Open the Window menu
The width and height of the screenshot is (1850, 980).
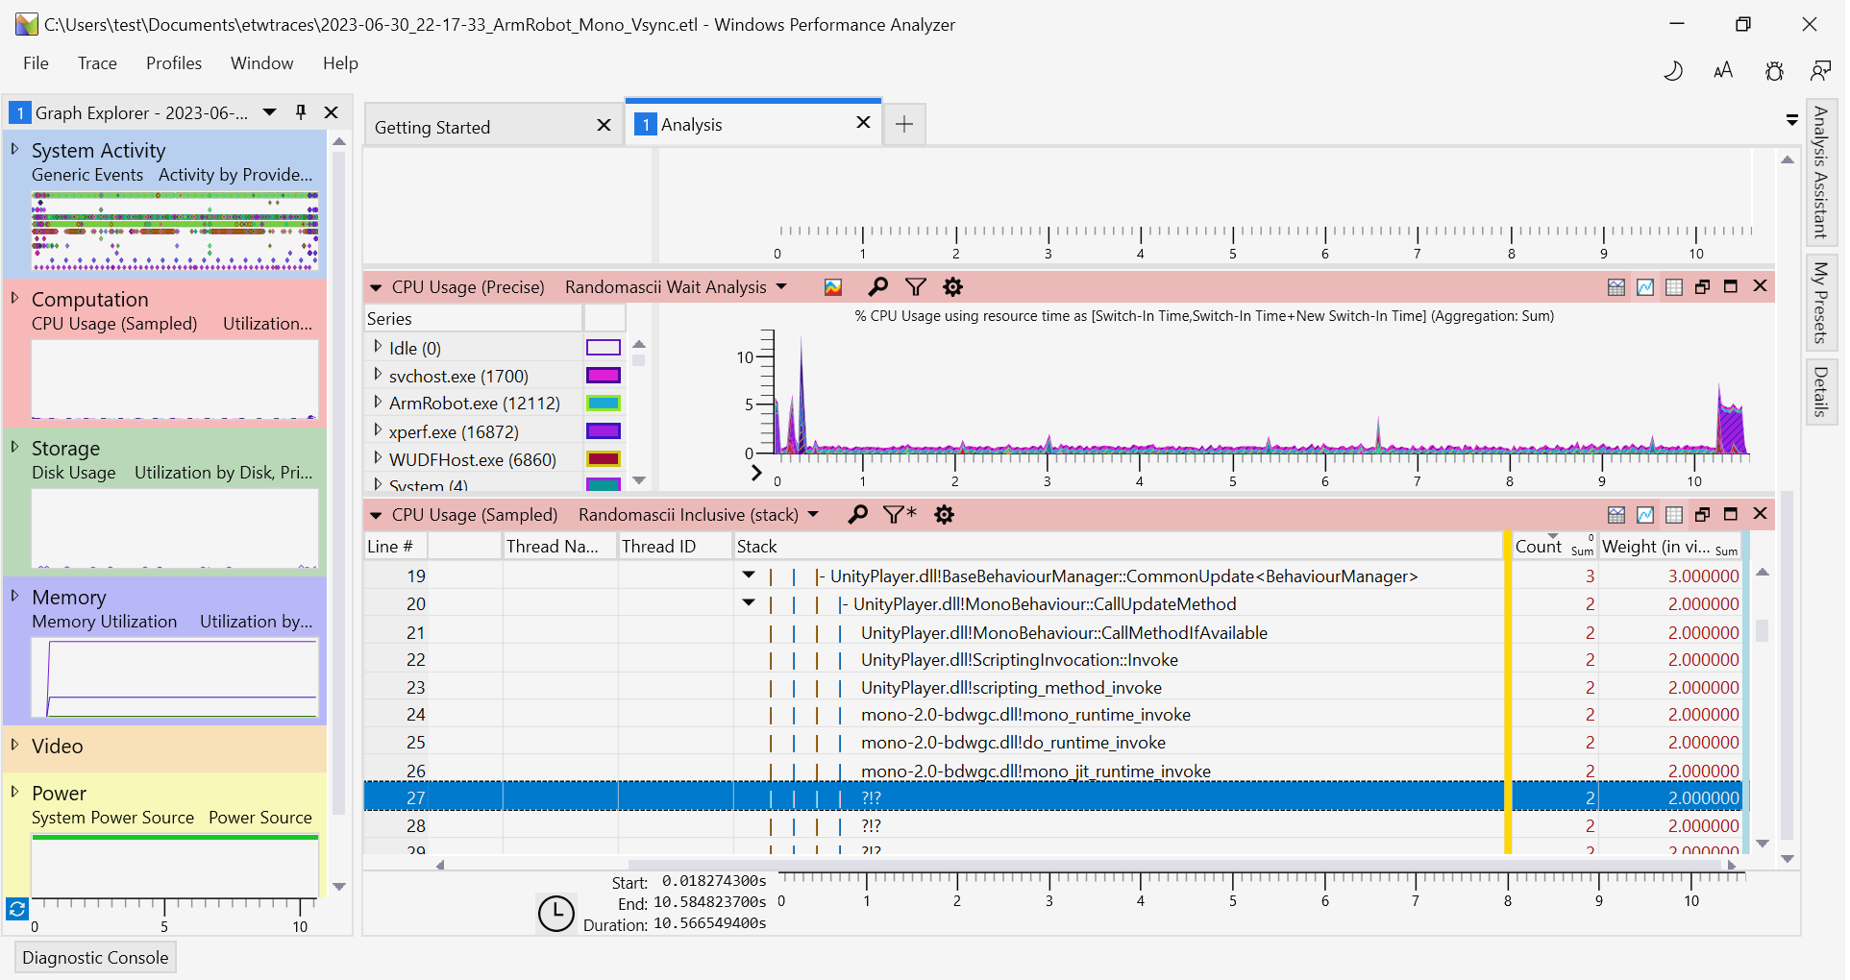[261, 63]
